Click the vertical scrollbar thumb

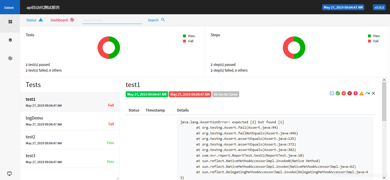click(x=384, y=102)
